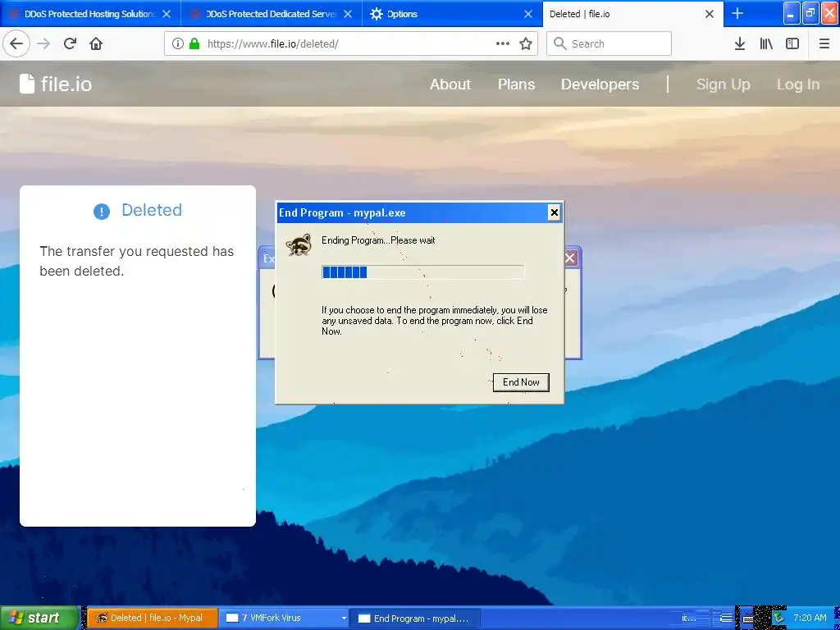Click the tray icon left of the clock

coord(778,619)
